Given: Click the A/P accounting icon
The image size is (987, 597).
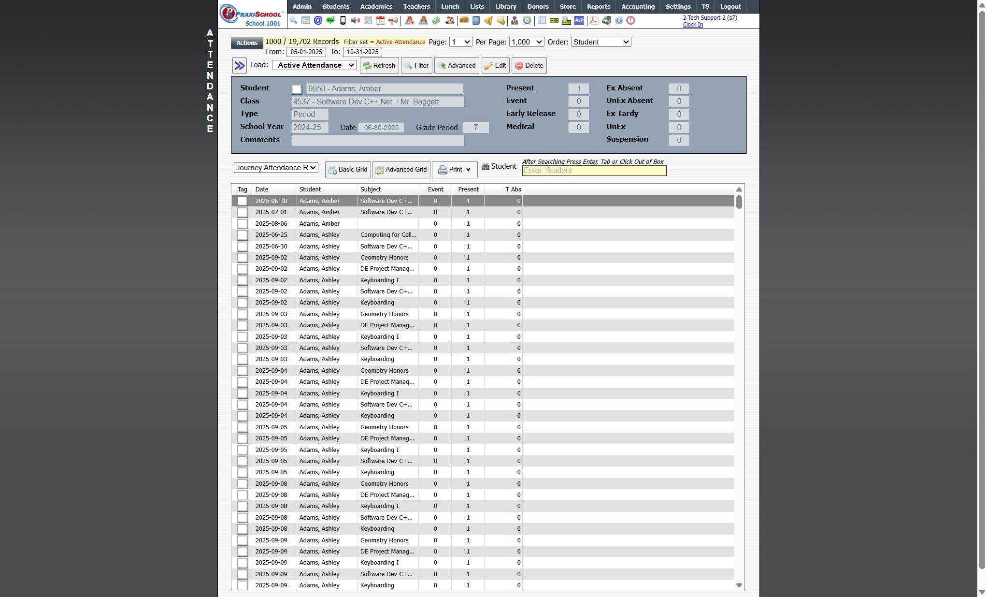Looking at the screenshot, I should pyautogui.click(x=579, y=20).
